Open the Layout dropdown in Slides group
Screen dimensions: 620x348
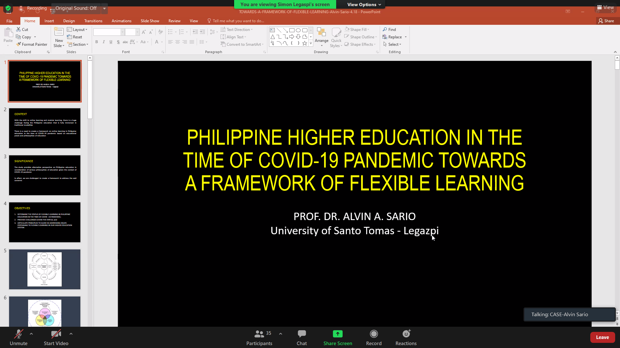(77, 29)
